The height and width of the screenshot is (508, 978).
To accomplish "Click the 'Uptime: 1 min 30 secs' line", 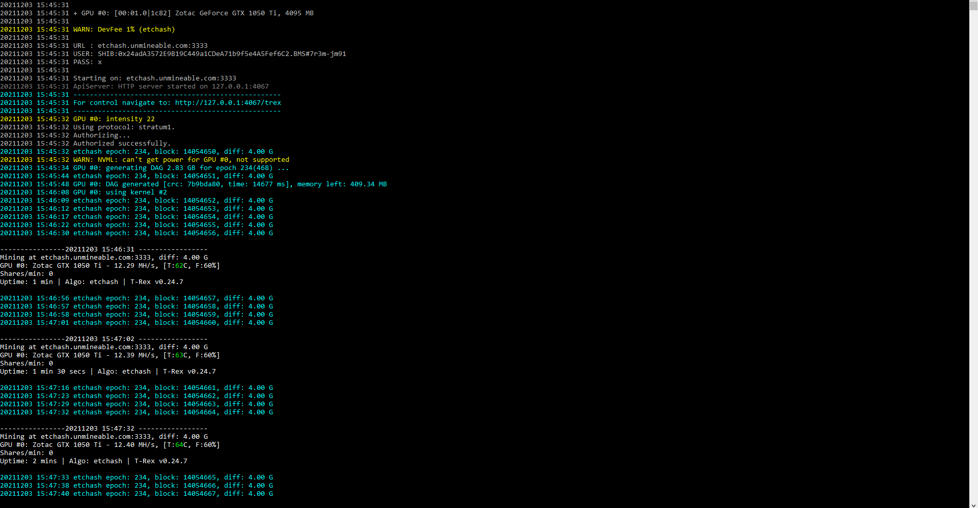I will pos(108,372).
